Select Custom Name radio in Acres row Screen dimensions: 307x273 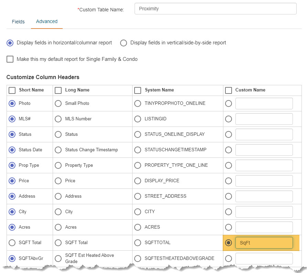coord(229,227)
